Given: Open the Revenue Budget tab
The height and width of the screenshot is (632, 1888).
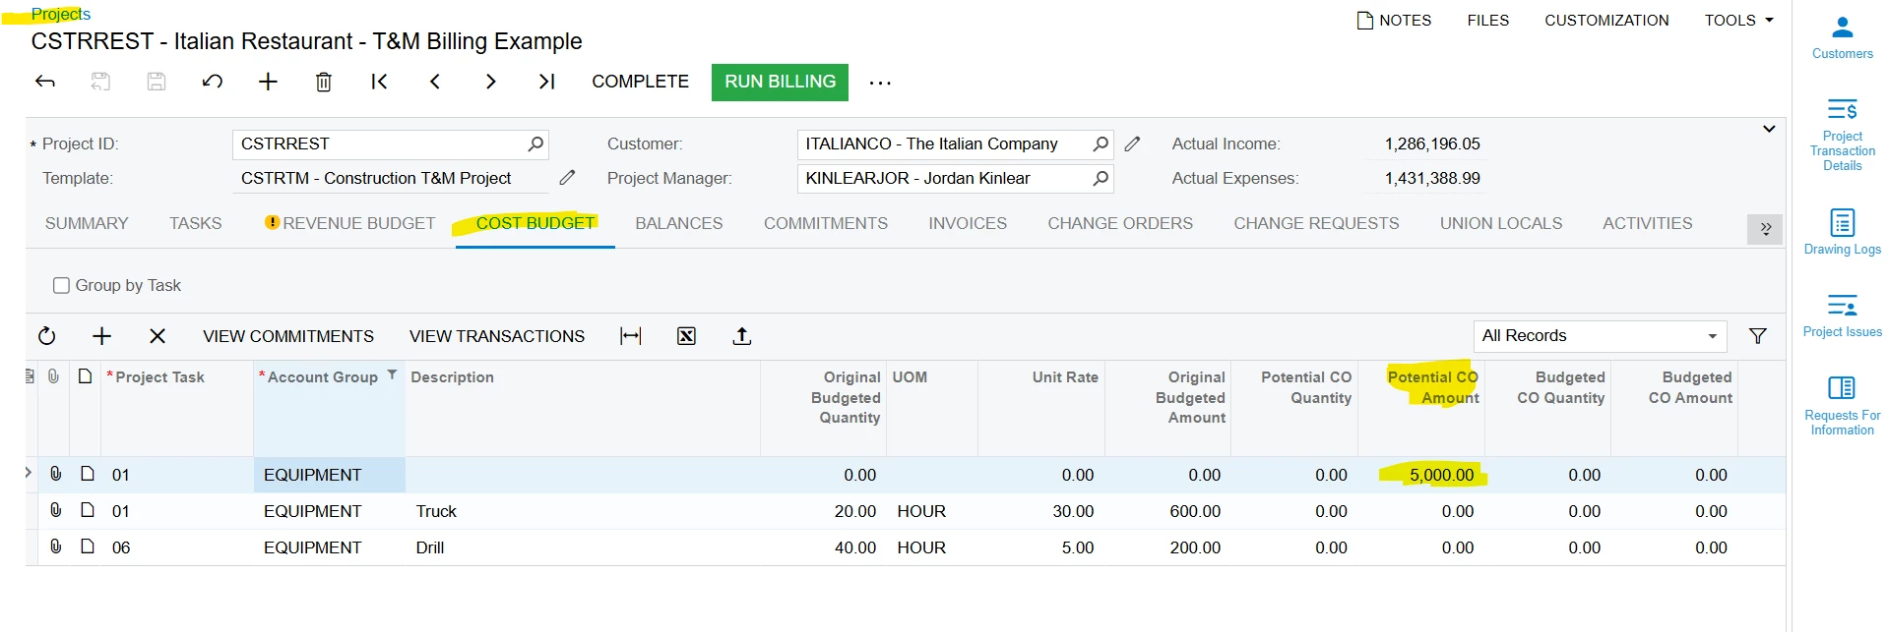Looking at the screenshot, I should coord(358,223).
